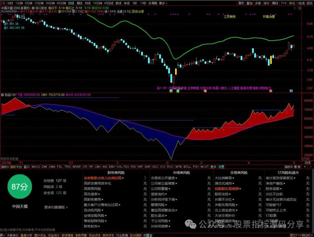Viewport: 314px width, 237px height.
Task: Click 标记 mark button
Action: click(292, 3)
